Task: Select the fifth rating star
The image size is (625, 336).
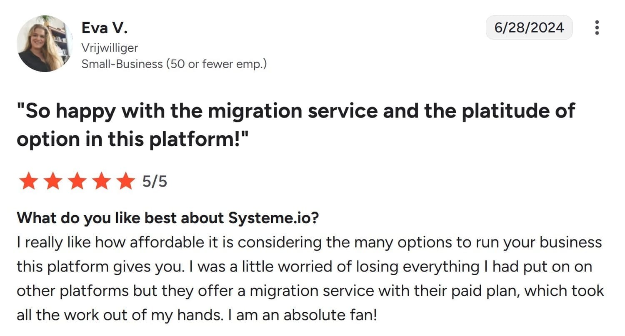Action: [x=124, y=182]
